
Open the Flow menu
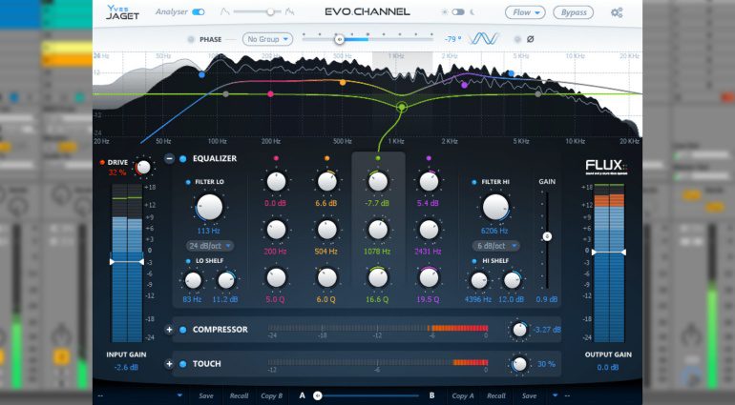point(525,12)
